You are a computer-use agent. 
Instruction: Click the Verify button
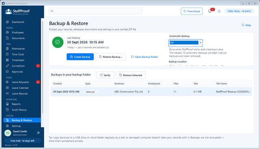(x=105, y=75)
